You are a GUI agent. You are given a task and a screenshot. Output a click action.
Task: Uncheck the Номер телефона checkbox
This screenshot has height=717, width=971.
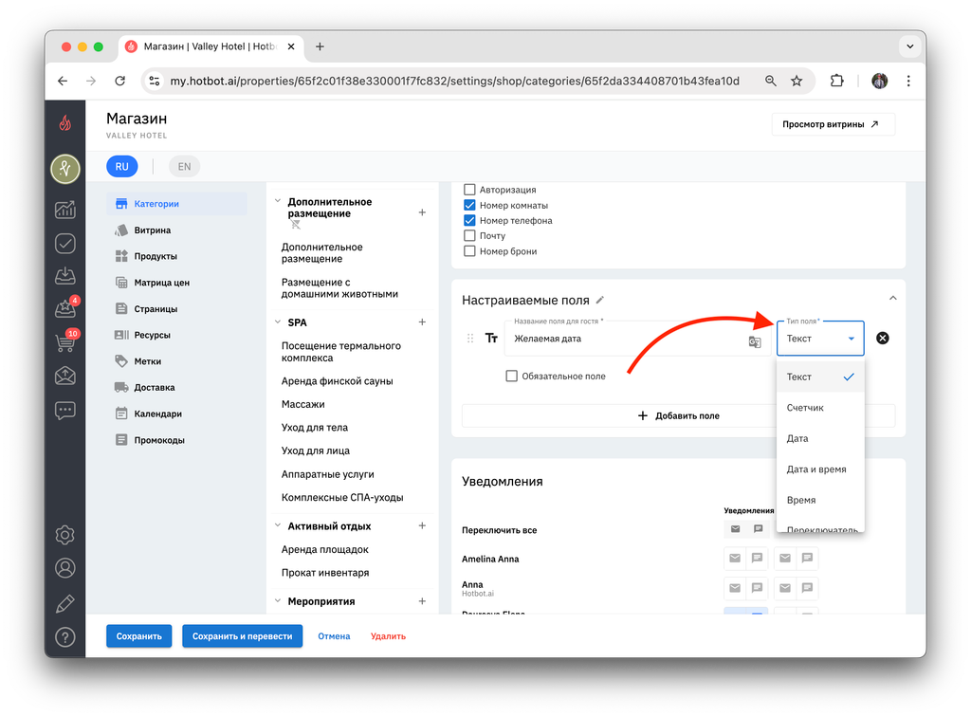(x=469, y=220)
